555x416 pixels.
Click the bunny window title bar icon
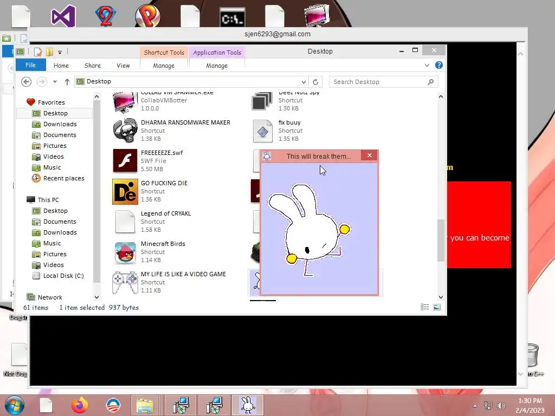267,156
